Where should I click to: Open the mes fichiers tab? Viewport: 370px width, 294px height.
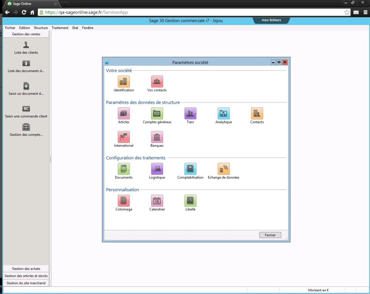coord(271,20)
